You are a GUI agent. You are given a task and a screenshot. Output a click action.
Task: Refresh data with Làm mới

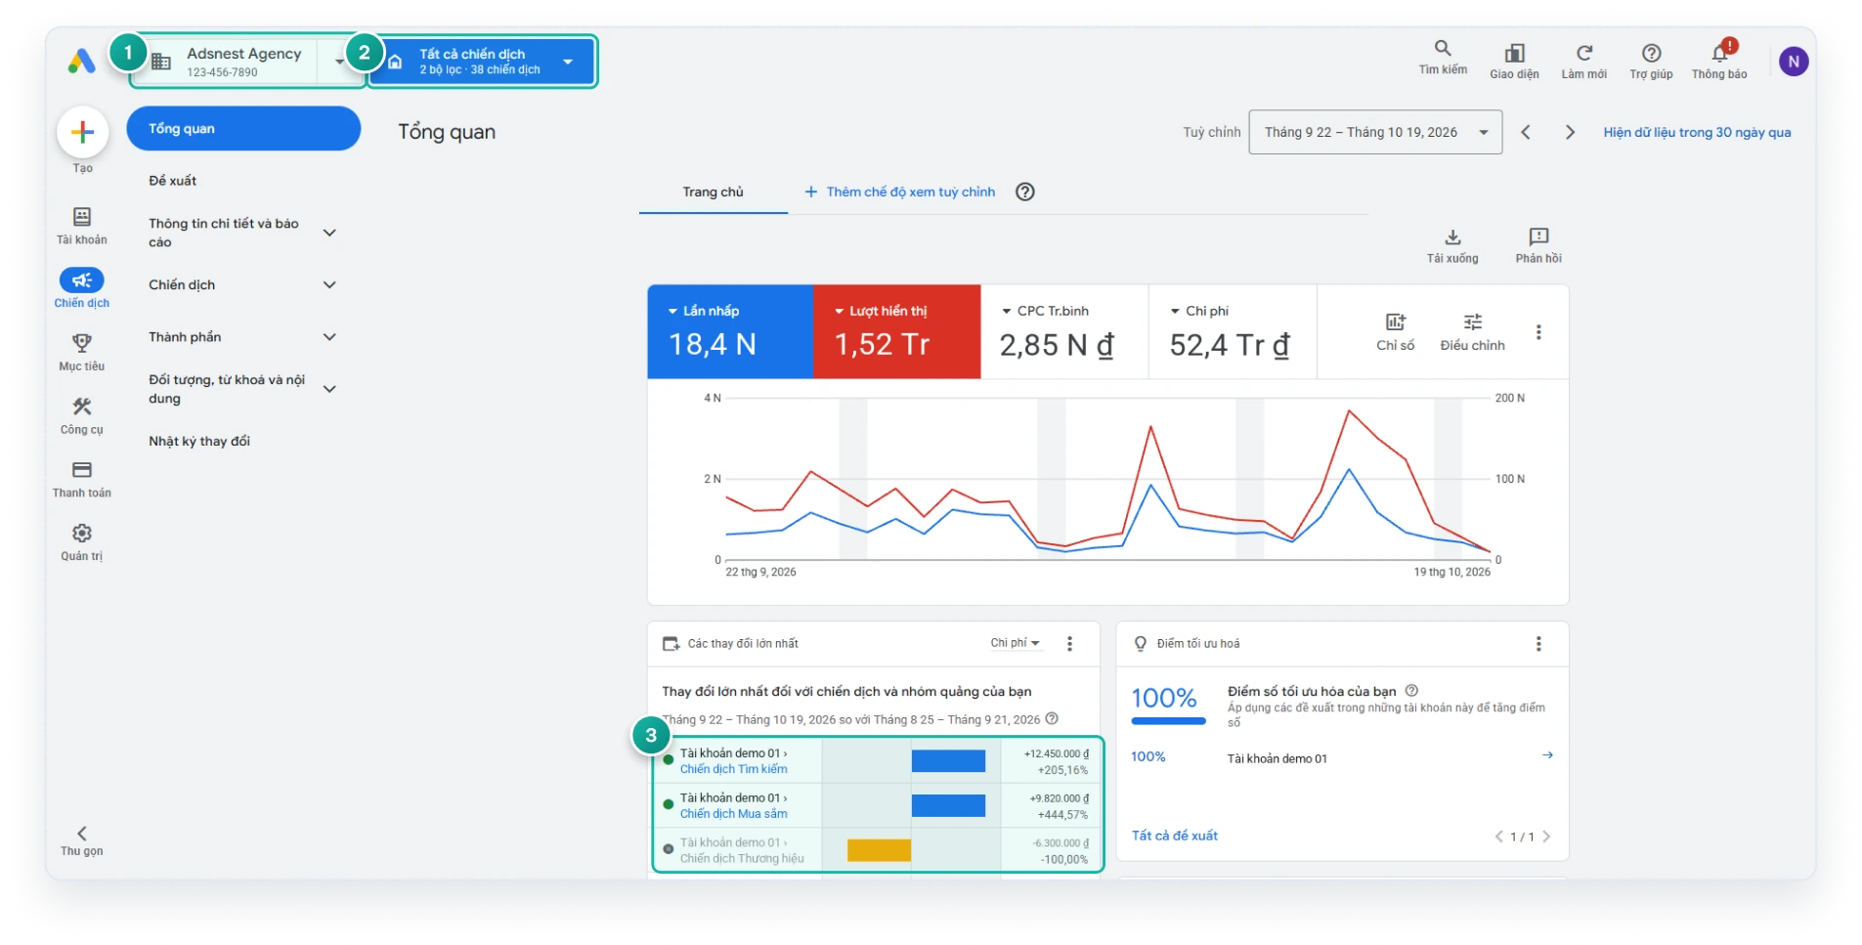pos(1583,61)
